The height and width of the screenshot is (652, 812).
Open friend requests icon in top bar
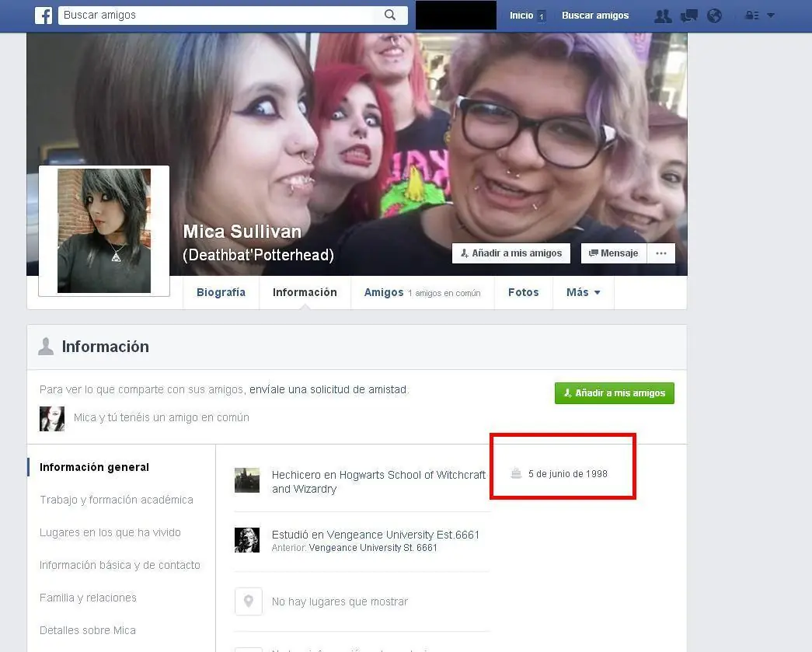[663, 16]
